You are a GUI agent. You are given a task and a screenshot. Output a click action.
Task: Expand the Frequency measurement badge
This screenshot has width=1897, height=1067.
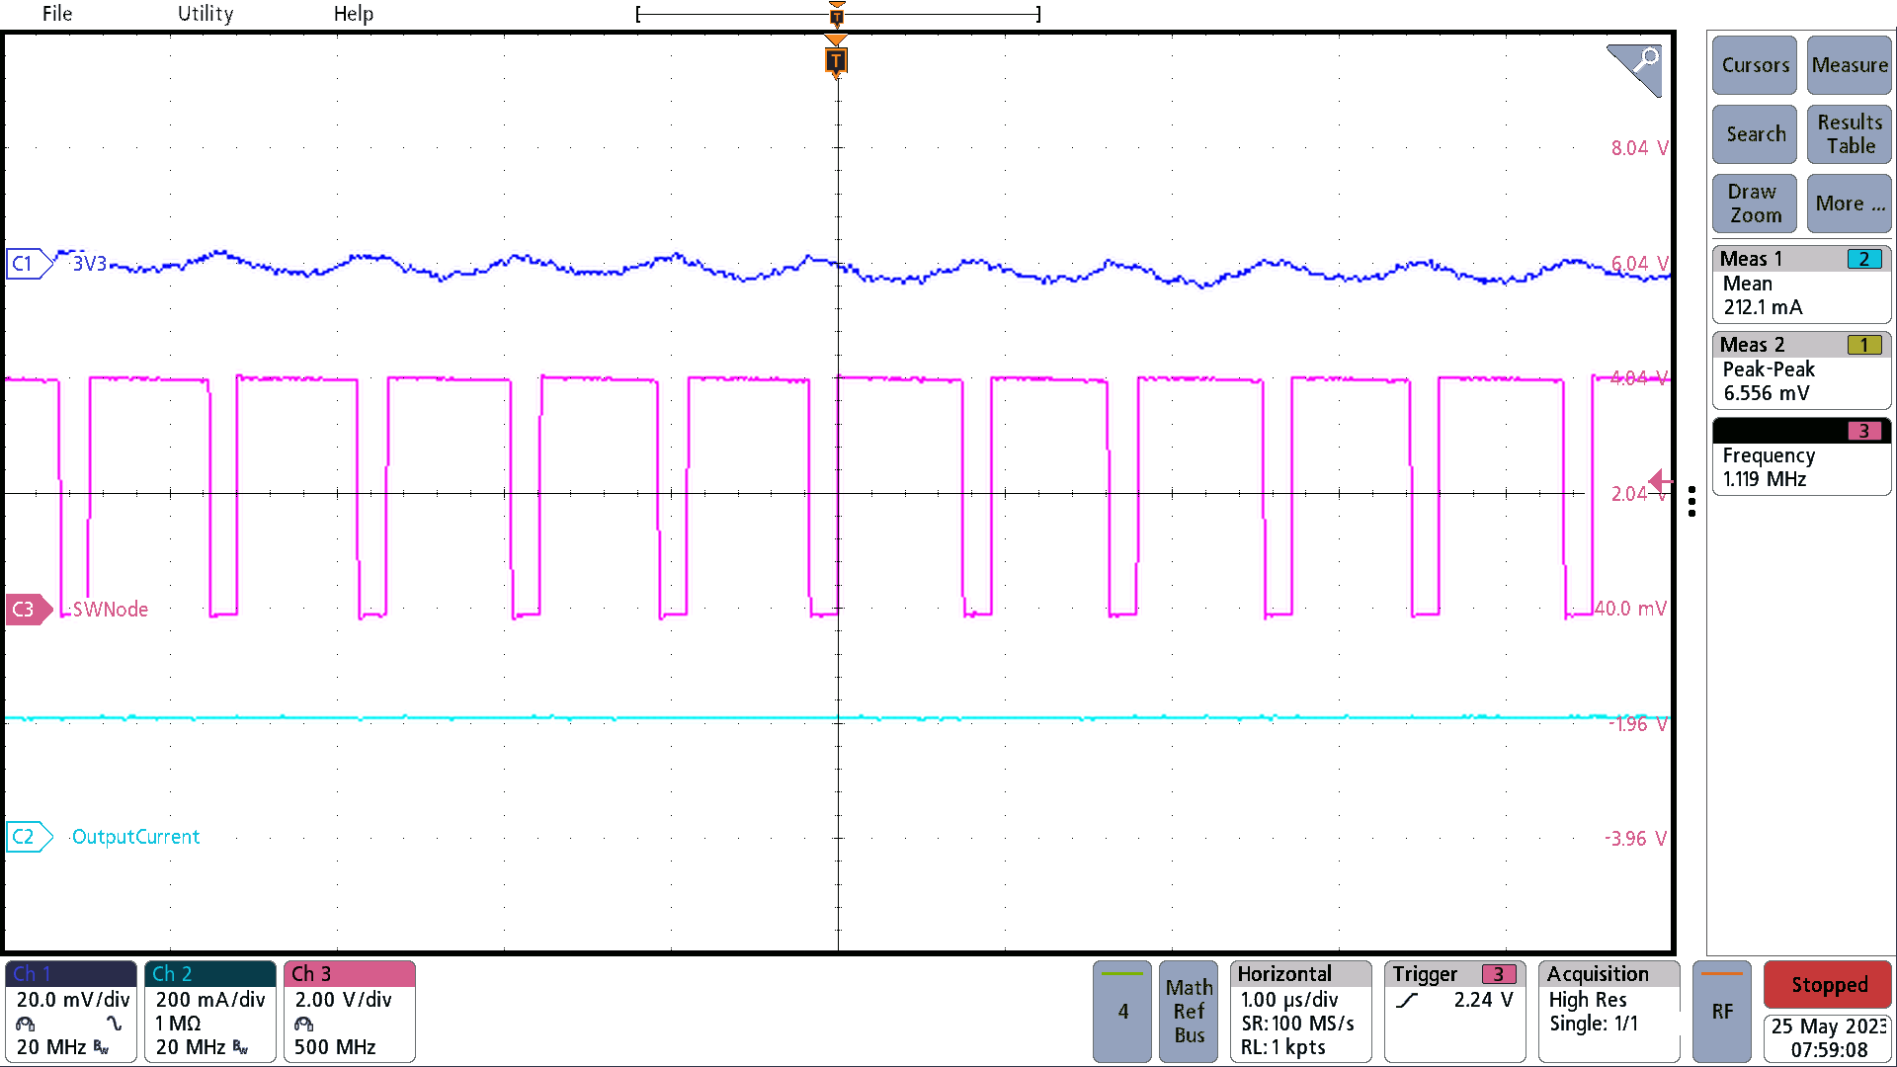pyautogui.click(x=1800, y=456)
